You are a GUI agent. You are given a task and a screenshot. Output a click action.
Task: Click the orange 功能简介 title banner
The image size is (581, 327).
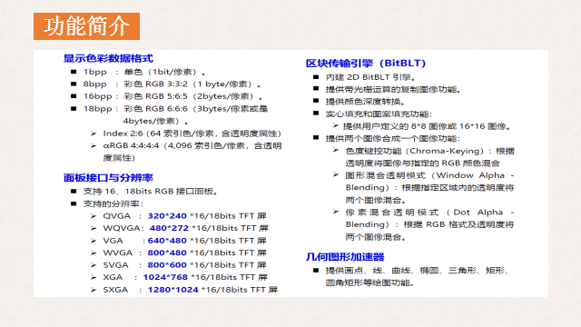[x=86, y=26]
